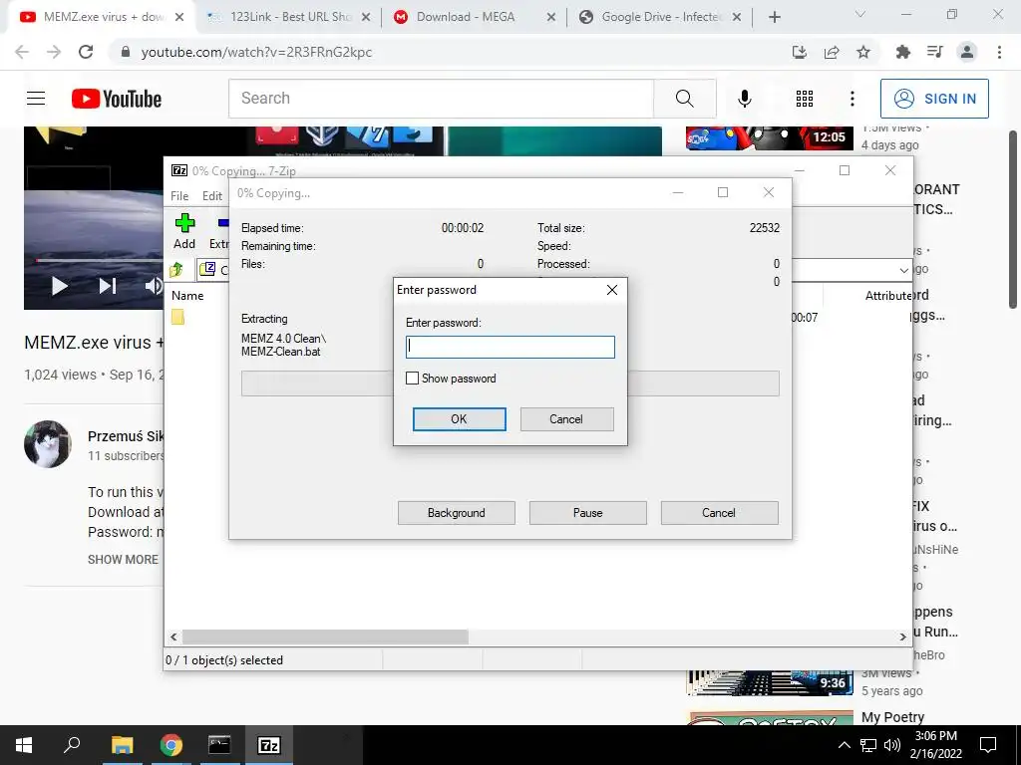Viewport: 1021px width, 765px height.
Task: Click volume icon in system tray
Action: 892,745
